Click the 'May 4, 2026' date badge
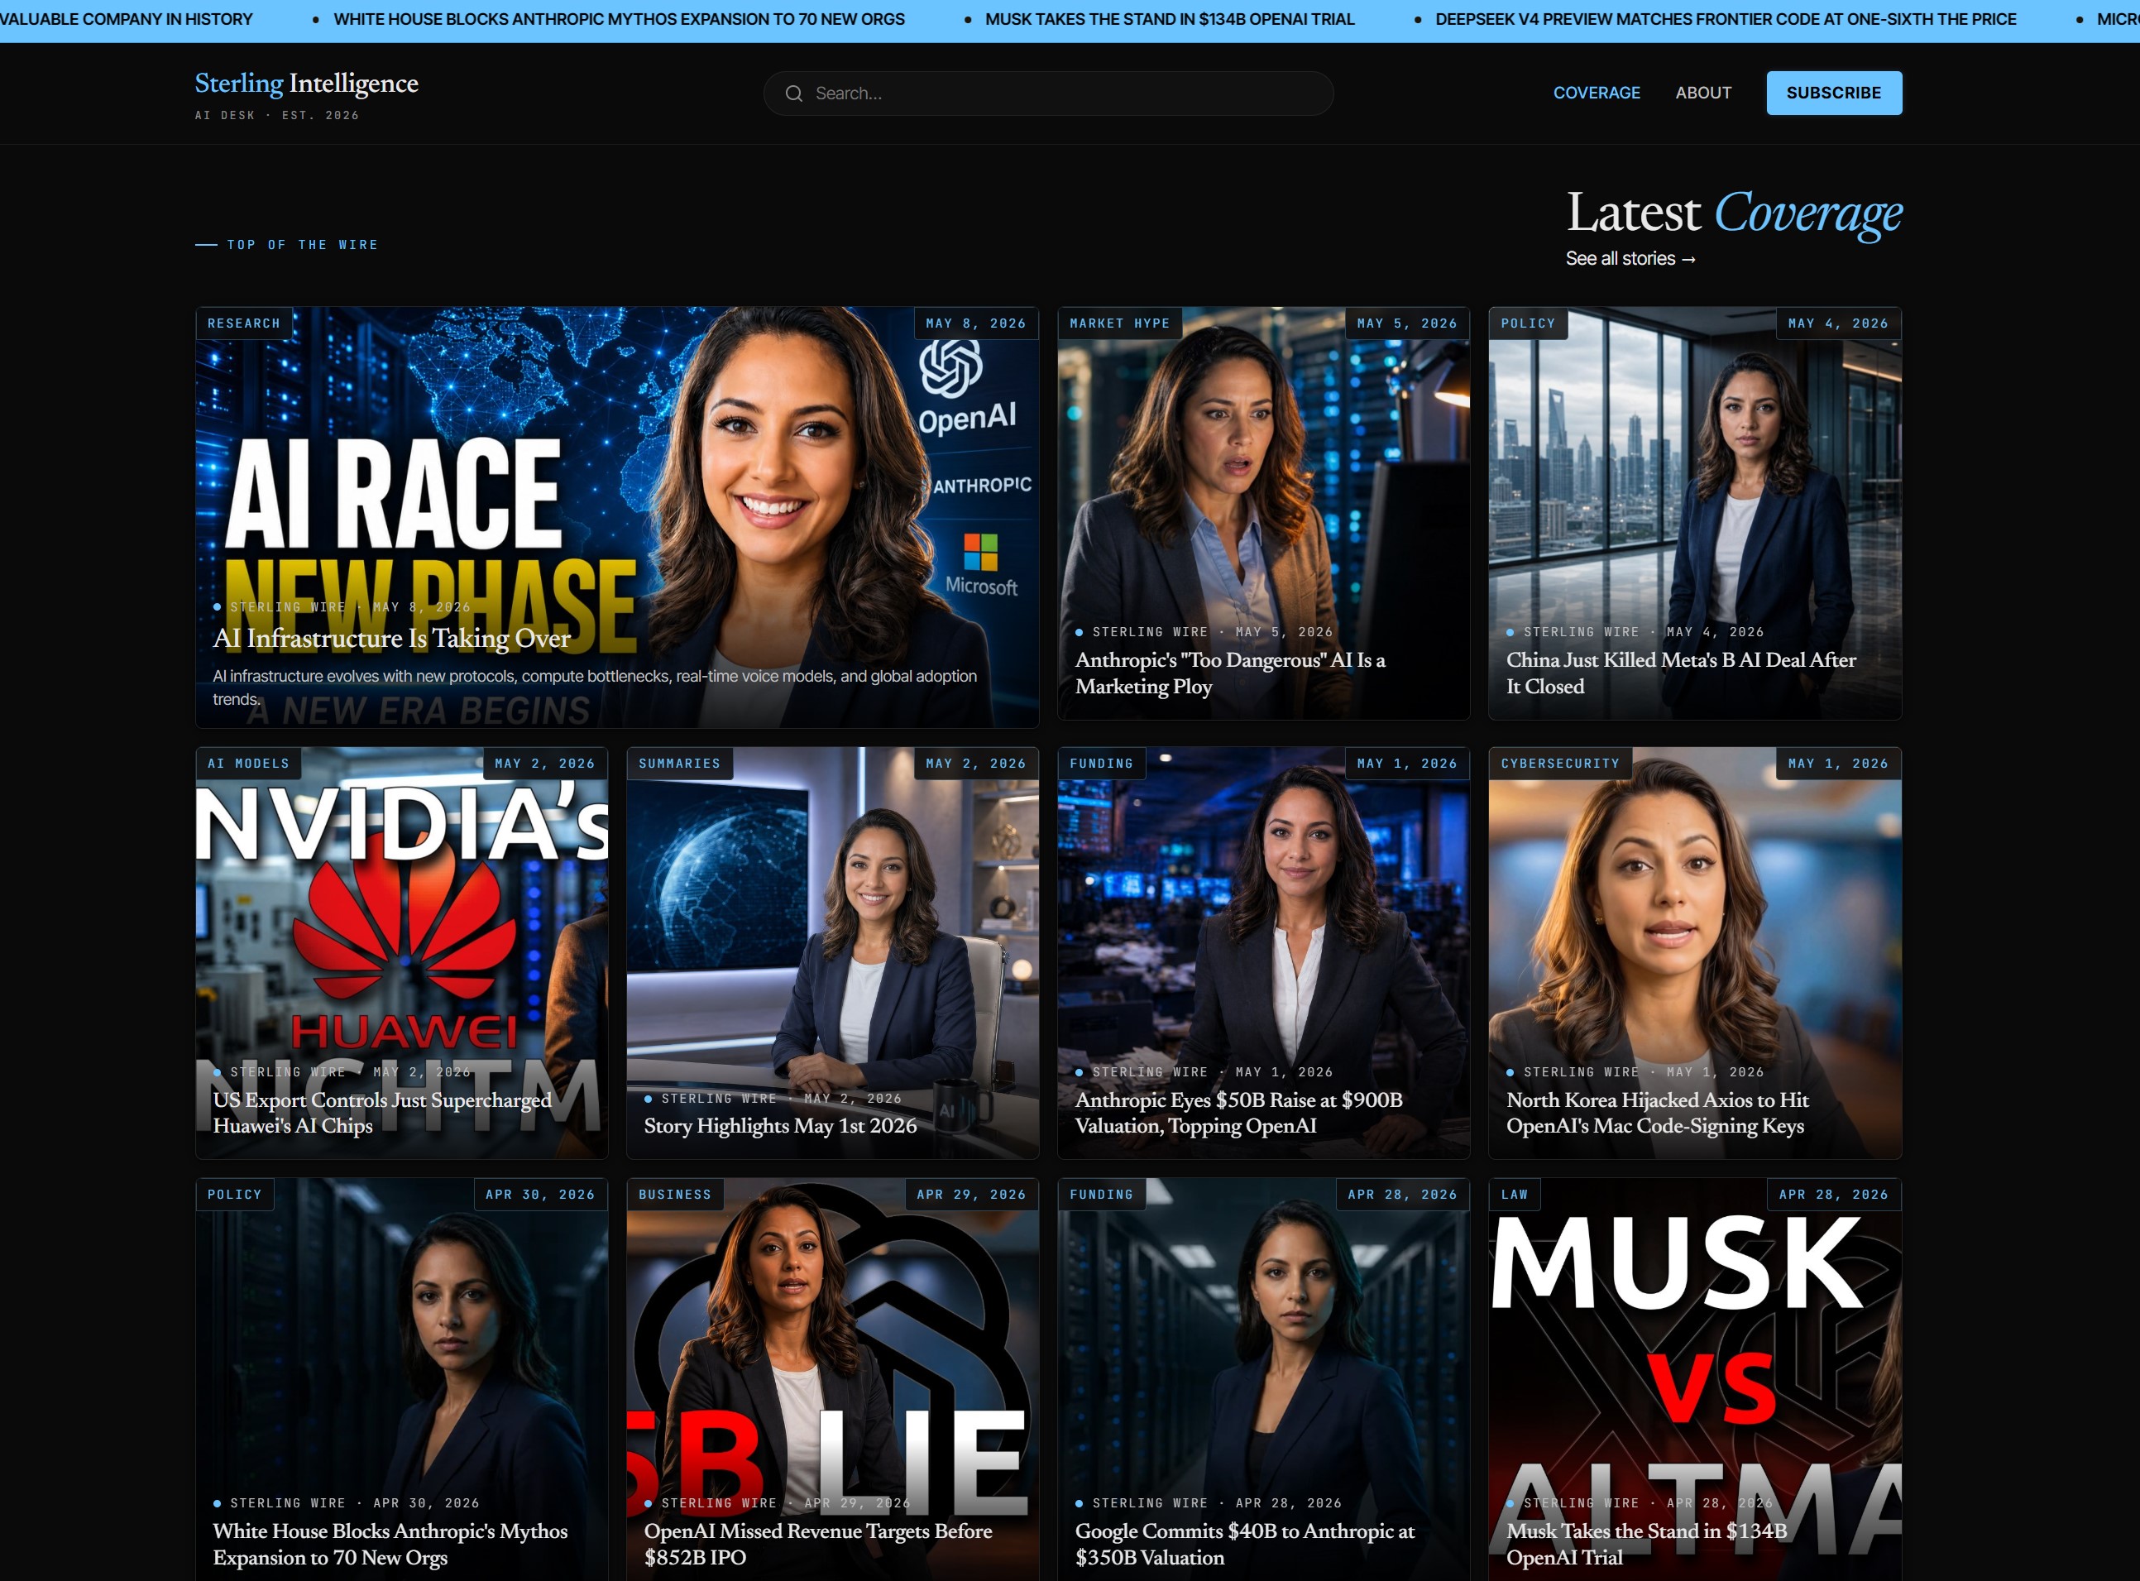The width and height of the screenshot is (2140, 1581). tap(1839, 323)
